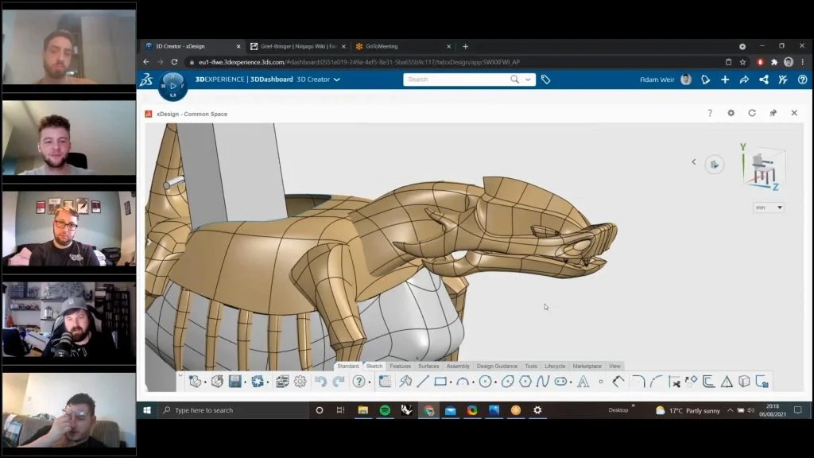Viewport: 814px width, 458px height.
Task: Click the 3DEXPERIENCE search field
Action: pos(457,80)
